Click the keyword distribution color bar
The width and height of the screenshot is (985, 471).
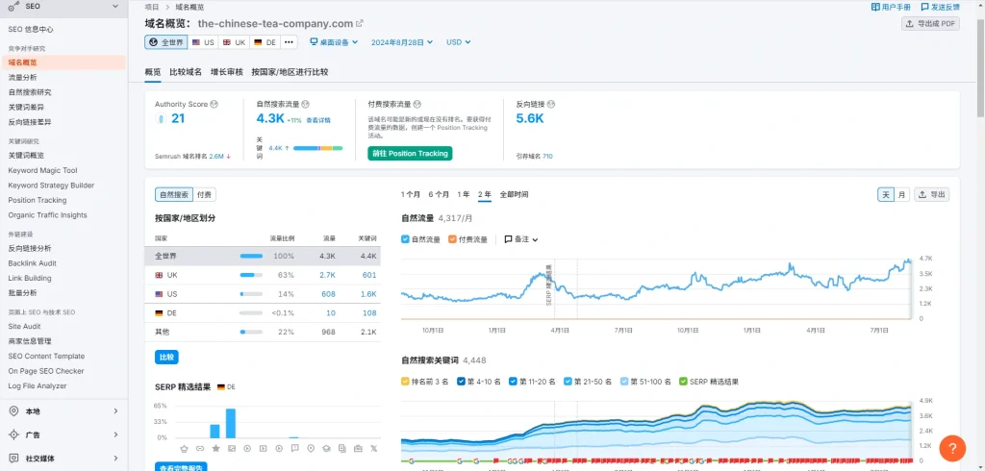(x=317, y=148)
